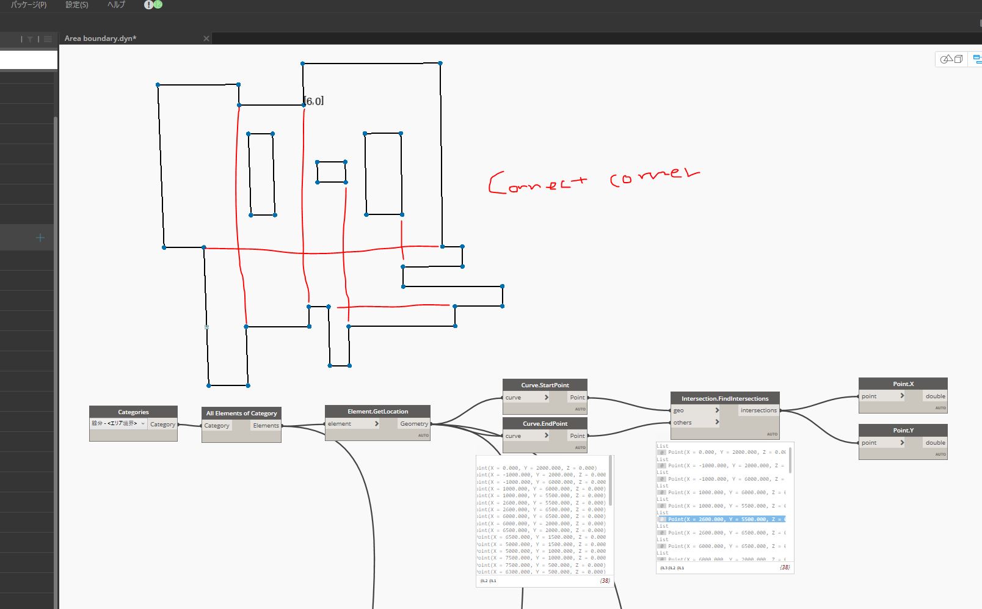
Task: Click lacing AUTO label on Curve.EndPoint node
Action: (580, 448)
